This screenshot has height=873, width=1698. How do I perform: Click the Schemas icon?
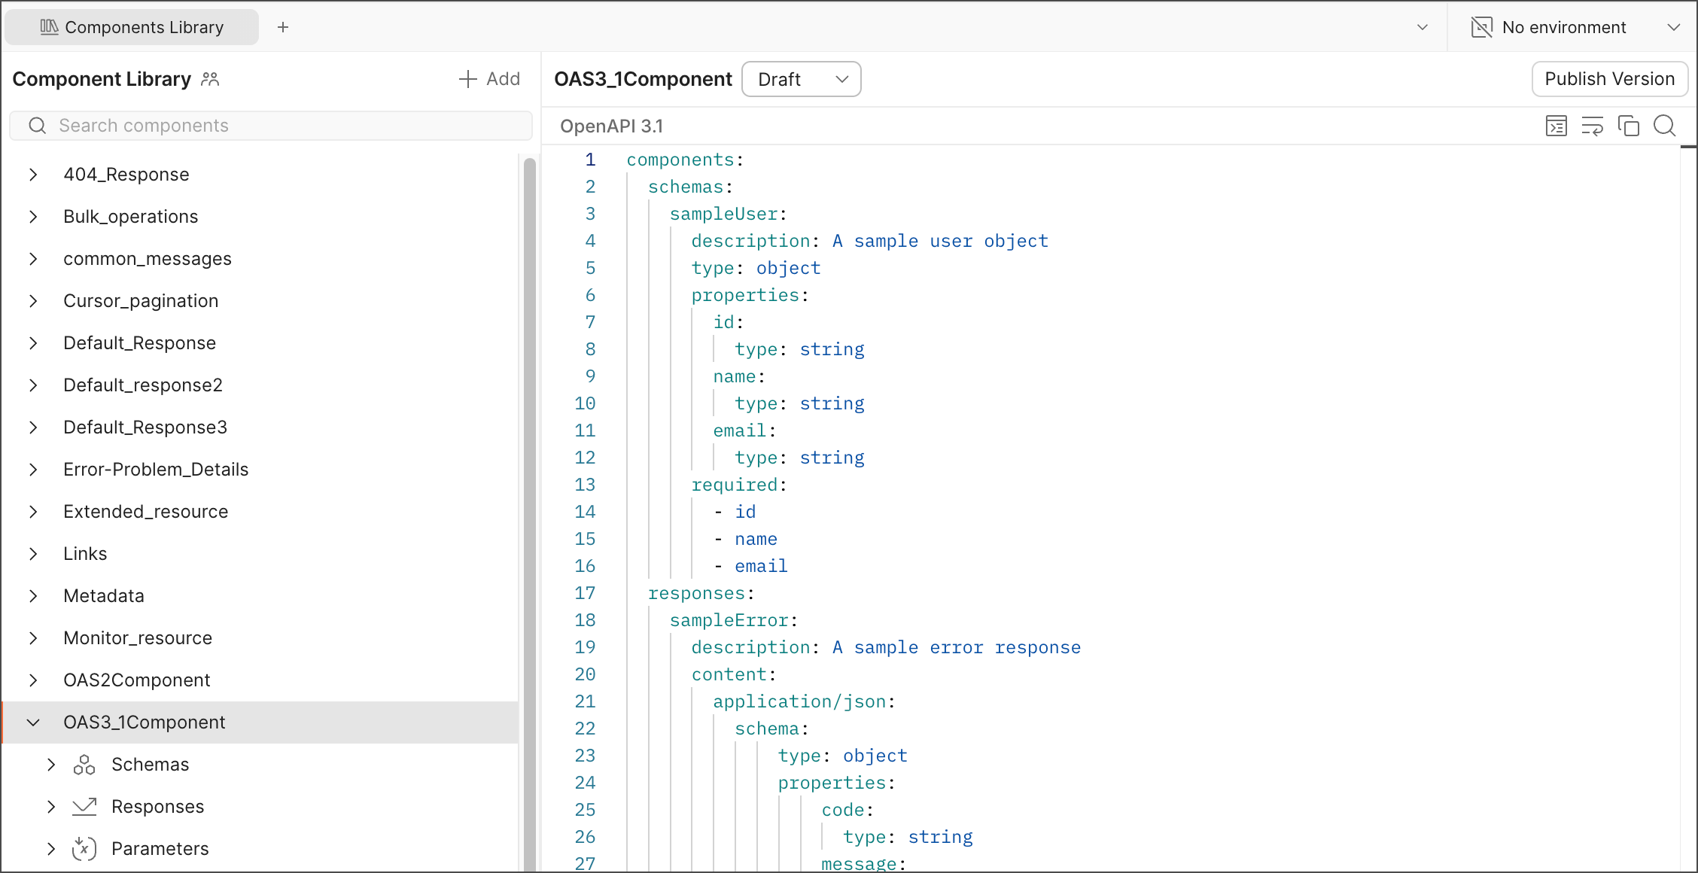tap(84, 765)
